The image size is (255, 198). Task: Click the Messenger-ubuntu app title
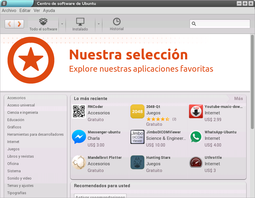104,132
